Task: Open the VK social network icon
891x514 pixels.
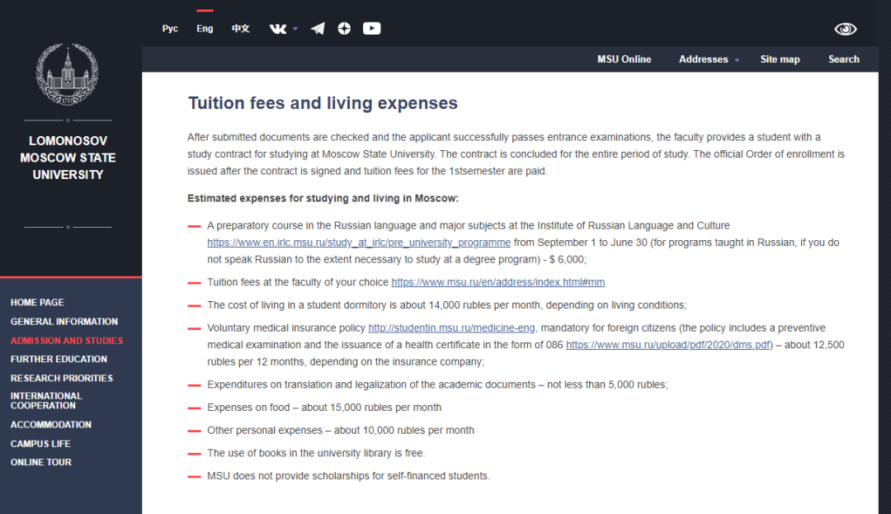Action: pos(277,29)
